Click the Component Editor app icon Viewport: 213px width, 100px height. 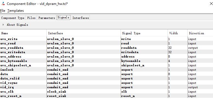[x=3, y=4]
